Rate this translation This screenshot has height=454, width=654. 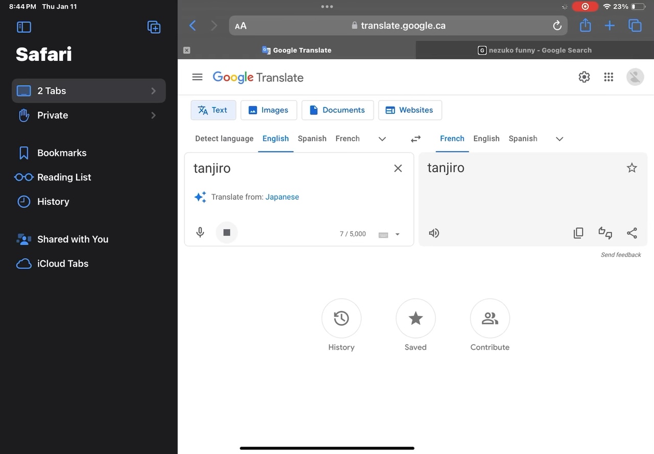(605, 233)
